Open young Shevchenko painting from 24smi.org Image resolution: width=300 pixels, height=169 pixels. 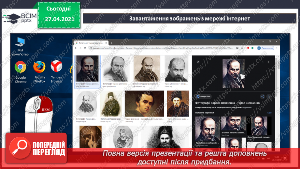pyautogui.click(x=144, y=104)
